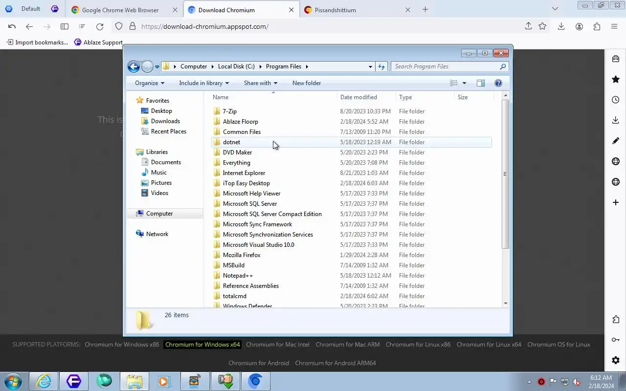Image resolution: width=626 pixels, height=391 pixels.
Task: Click the muted volume tray icon
Action: (577, 382)
